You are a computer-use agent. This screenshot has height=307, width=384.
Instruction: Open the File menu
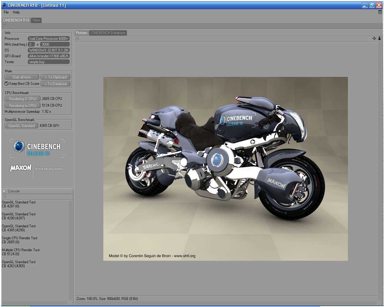(x=6, y=12)
